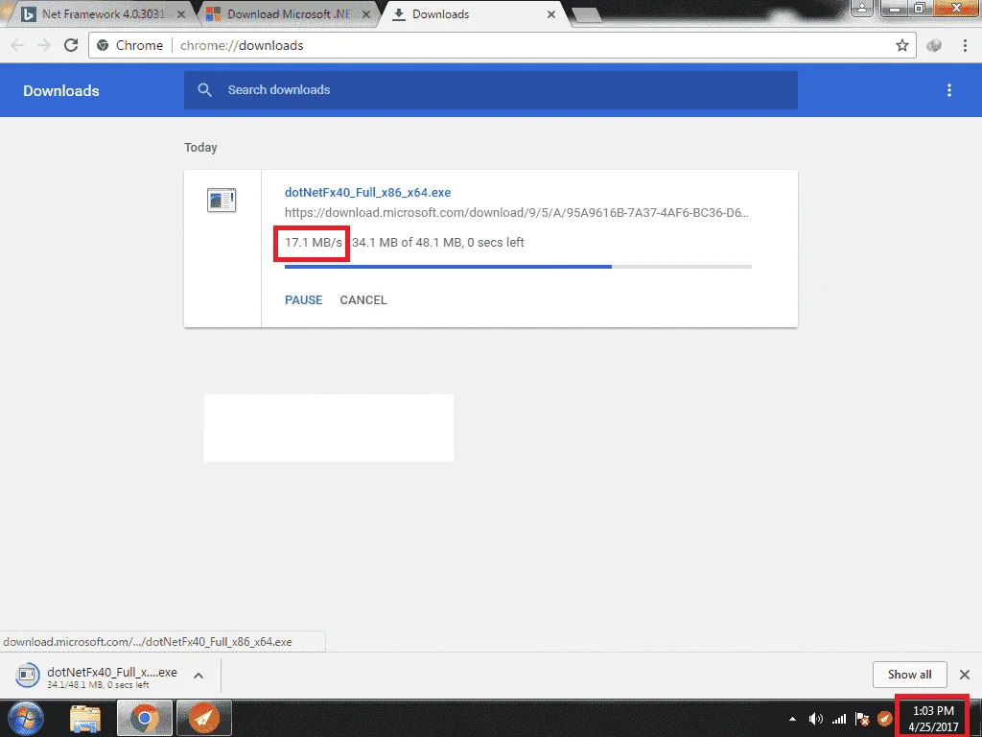Click the download progress bar
The image size is (982, 737).
point(518,267)
